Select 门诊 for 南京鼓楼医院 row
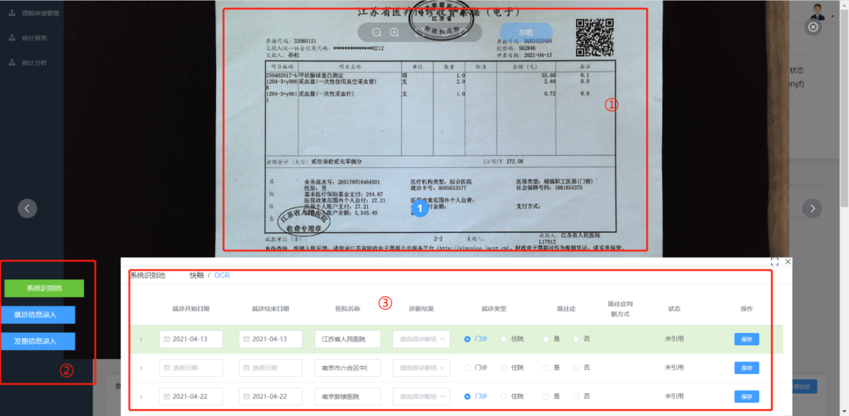The height and width of the screenshot is (416, 849). point(467,396)
